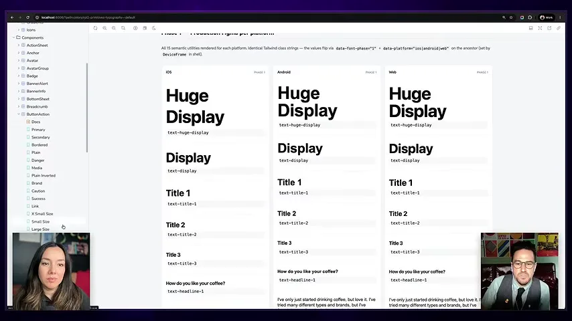
Task: Open the Brand story
Action: pos(36,183)
